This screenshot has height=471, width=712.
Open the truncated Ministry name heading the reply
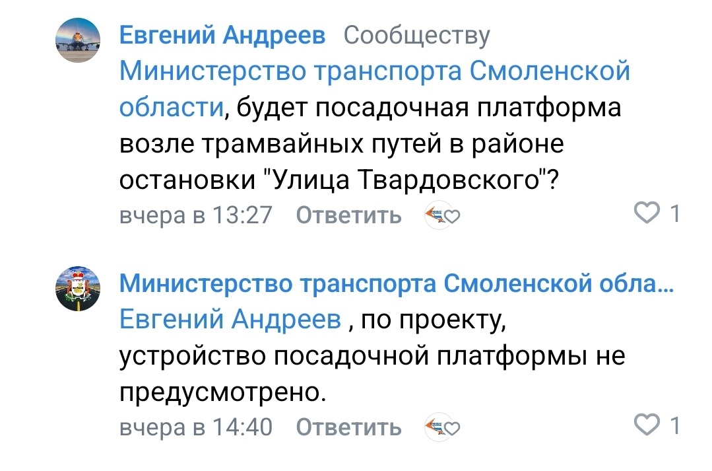[396, 285]
